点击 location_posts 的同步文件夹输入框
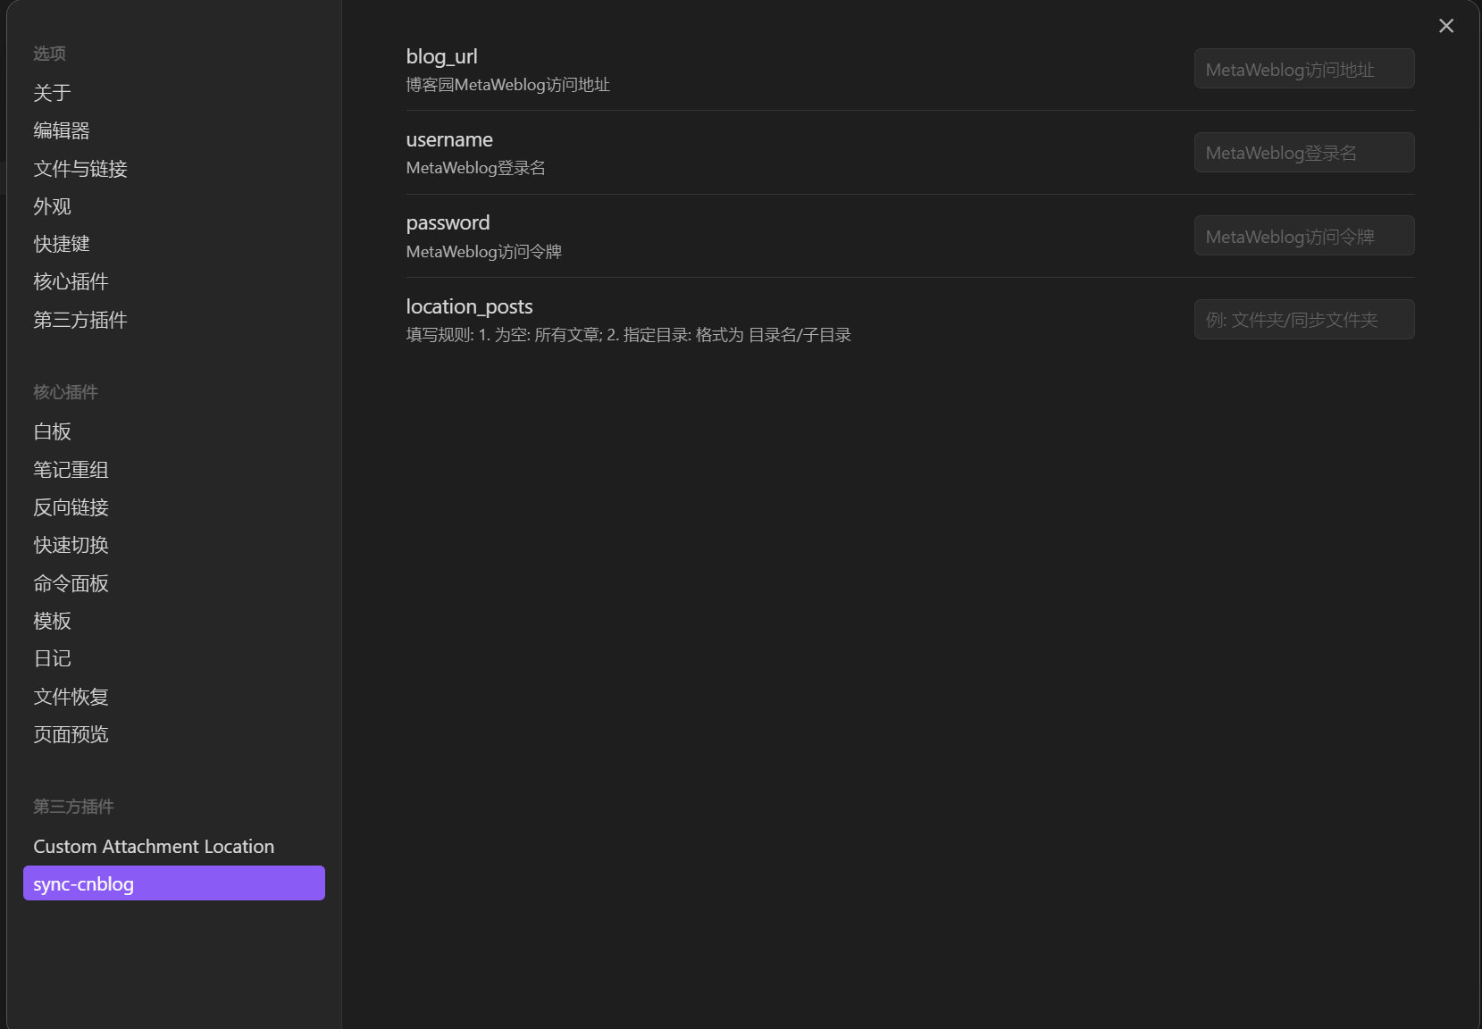This screenshot has height=1029, width=1482. click(x=1303, y=319)
